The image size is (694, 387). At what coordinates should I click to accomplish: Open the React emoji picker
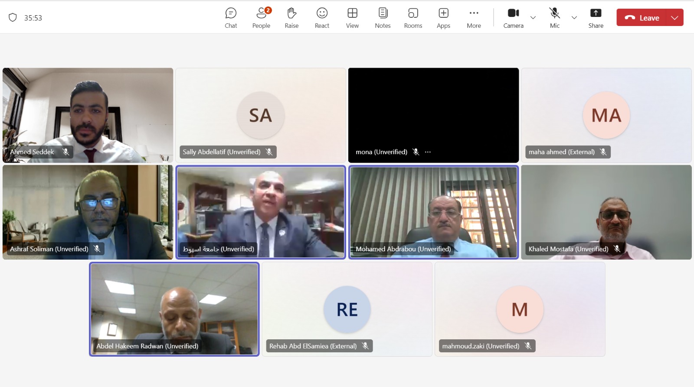click(x=322, y=18)
